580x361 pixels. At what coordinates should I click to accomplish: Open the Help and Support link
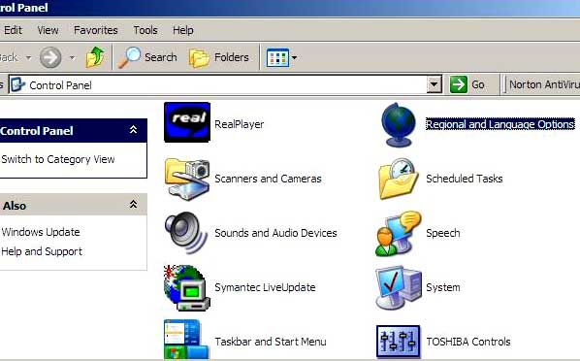pos(42,251)
